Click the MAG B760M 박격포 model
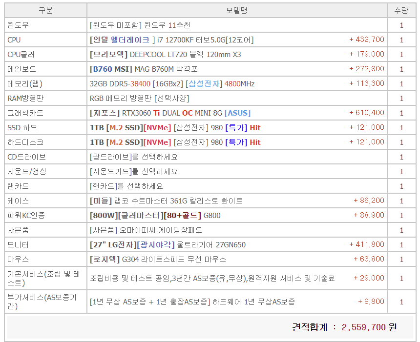 144,69
